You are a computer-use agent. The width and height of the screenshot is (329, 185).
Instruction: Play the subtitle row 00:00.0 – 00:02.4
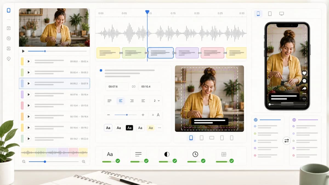(x=29, y=61)
